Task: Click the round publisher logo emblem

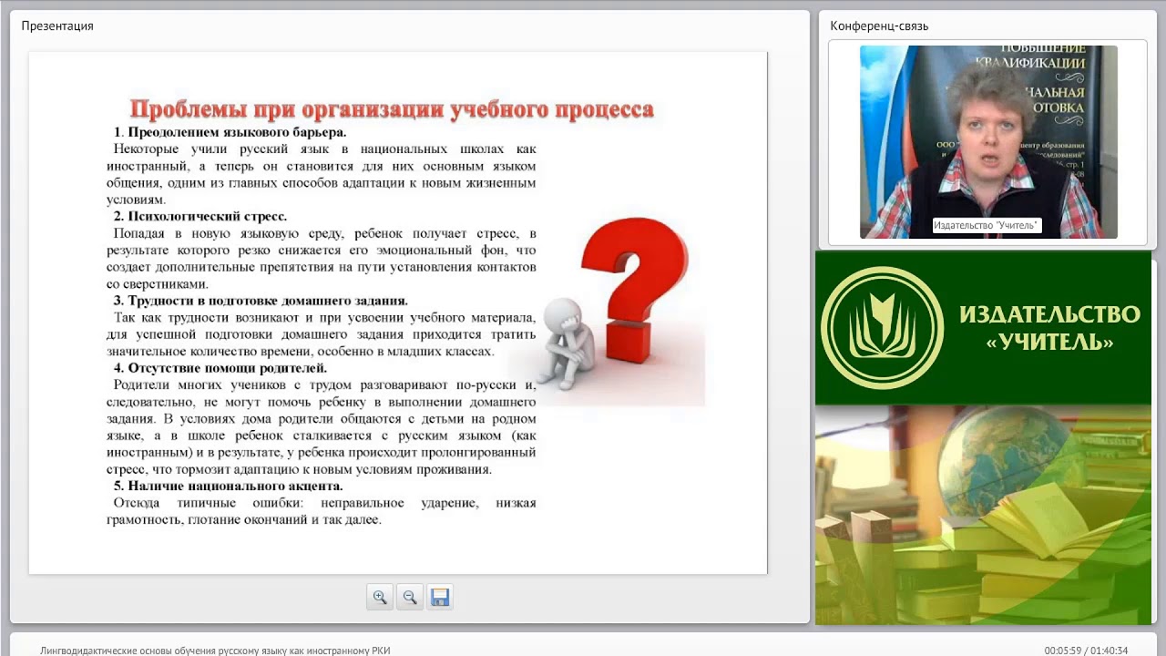Action: point(882,328)
